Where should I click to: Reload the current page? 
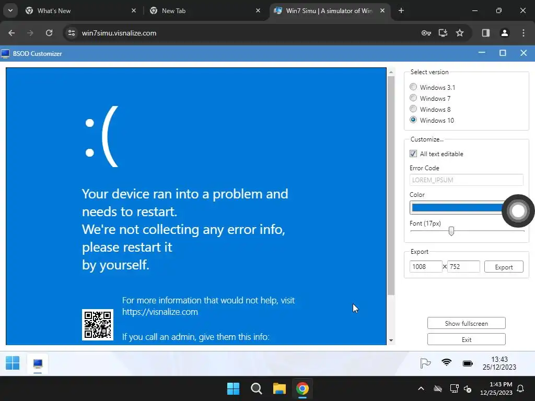coord(49,33)
